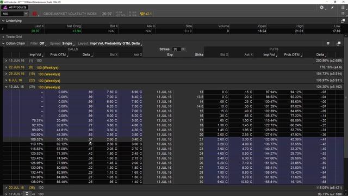Click the Exp column header

tap(170, 54)
